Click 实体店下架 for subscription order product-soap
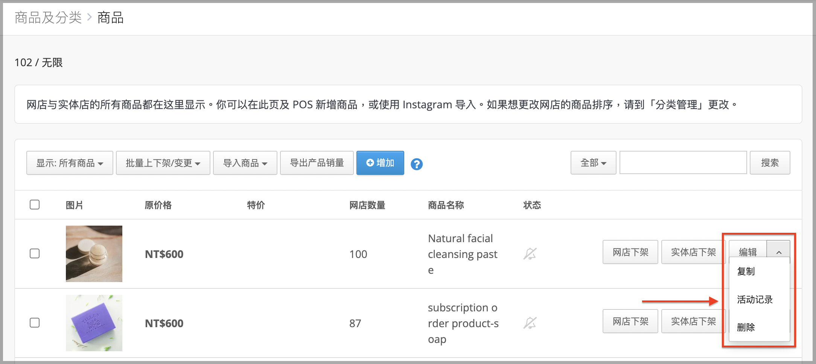 point(693,321)
